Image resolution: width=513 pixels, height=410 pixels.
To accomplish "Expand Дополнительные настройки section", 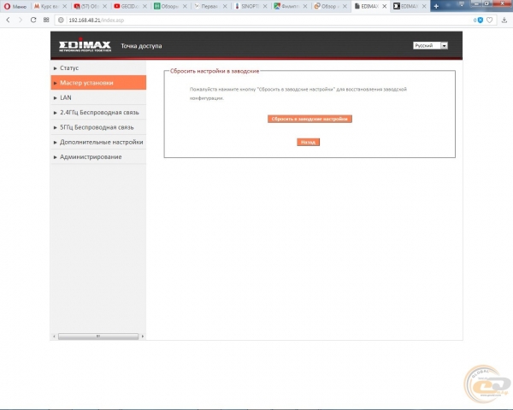I will click(x=98, y=142).
